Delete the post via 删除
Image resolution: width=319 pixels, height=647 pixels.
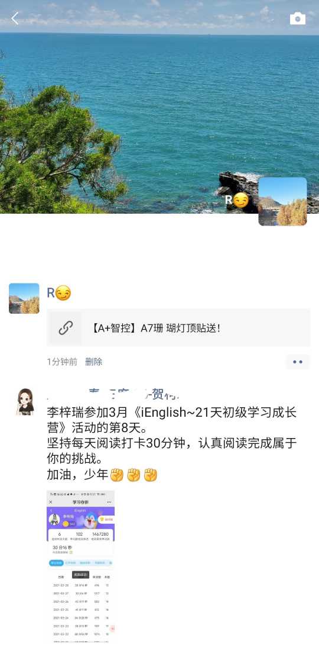93,362
